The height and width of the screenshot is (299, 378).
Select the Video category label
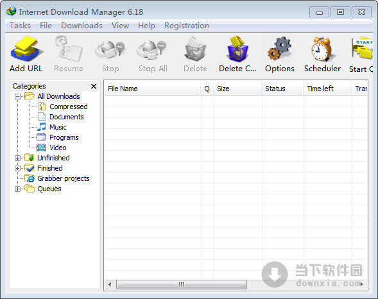click(x=58, y=148)
